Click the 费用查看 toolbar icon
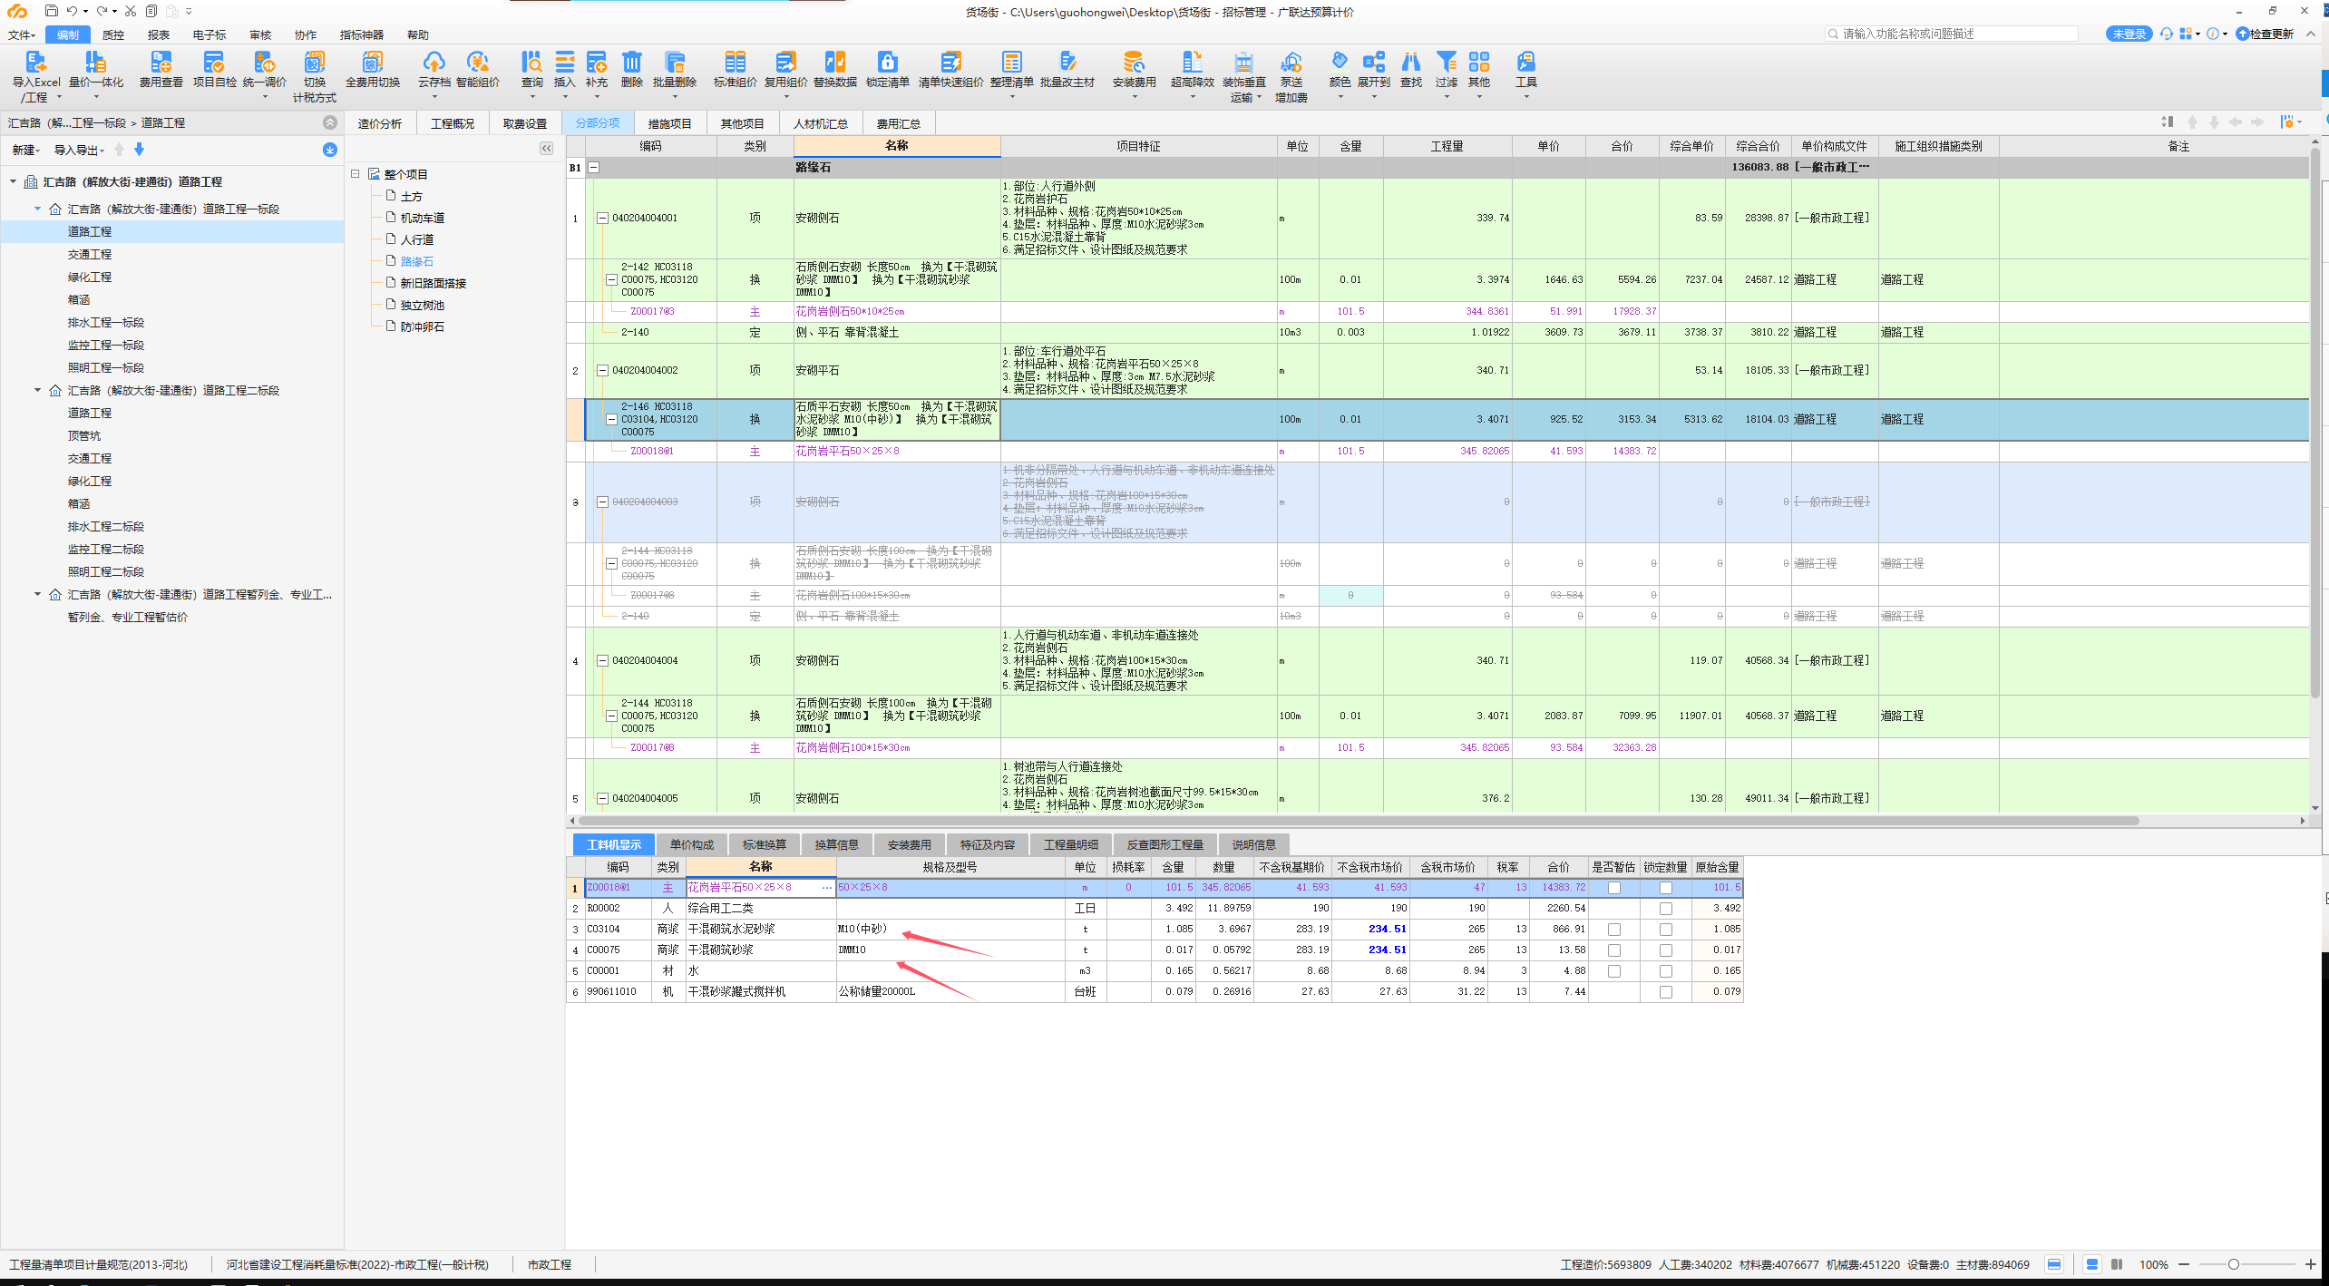 [x=161, y=62]
